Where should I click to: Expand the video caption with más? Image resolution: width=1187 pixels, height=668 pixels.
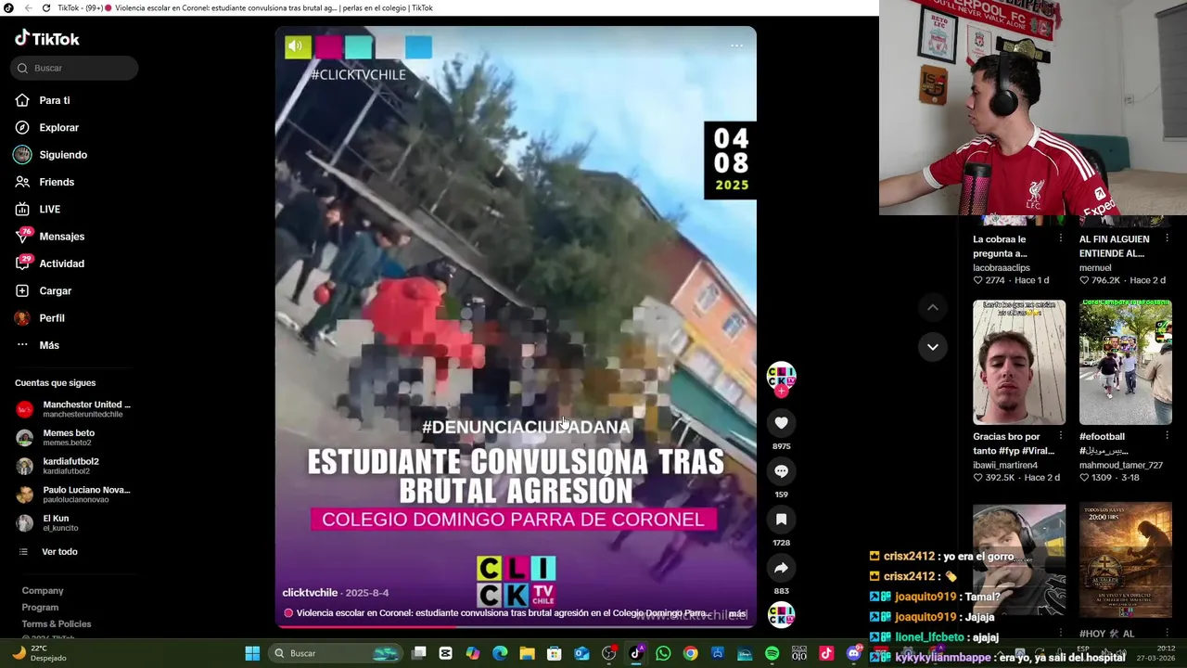(737, 614)
